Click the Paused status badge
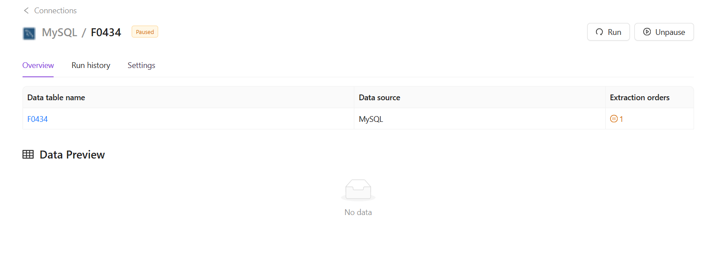 click(x=145, y=32)
